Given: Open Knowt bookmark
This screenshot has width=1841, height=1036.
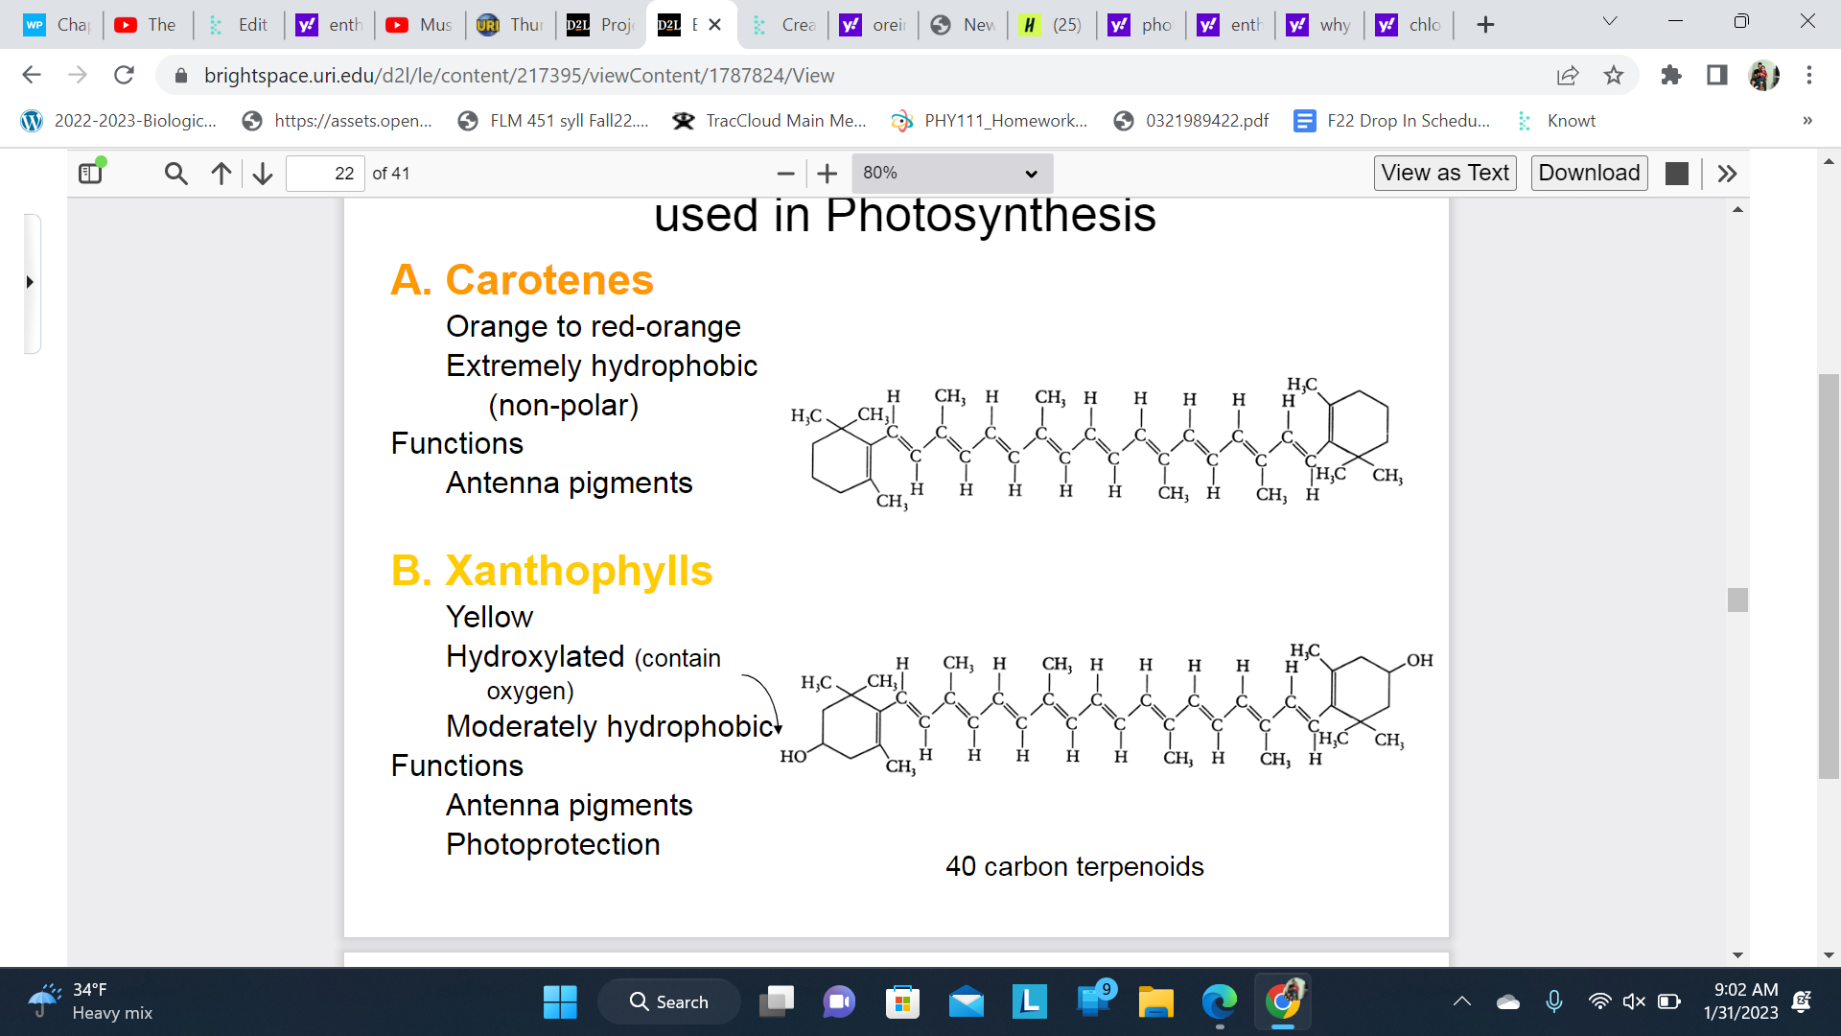Looking at the screenshot, I should pyautogui.click(x=1555, y=121).
